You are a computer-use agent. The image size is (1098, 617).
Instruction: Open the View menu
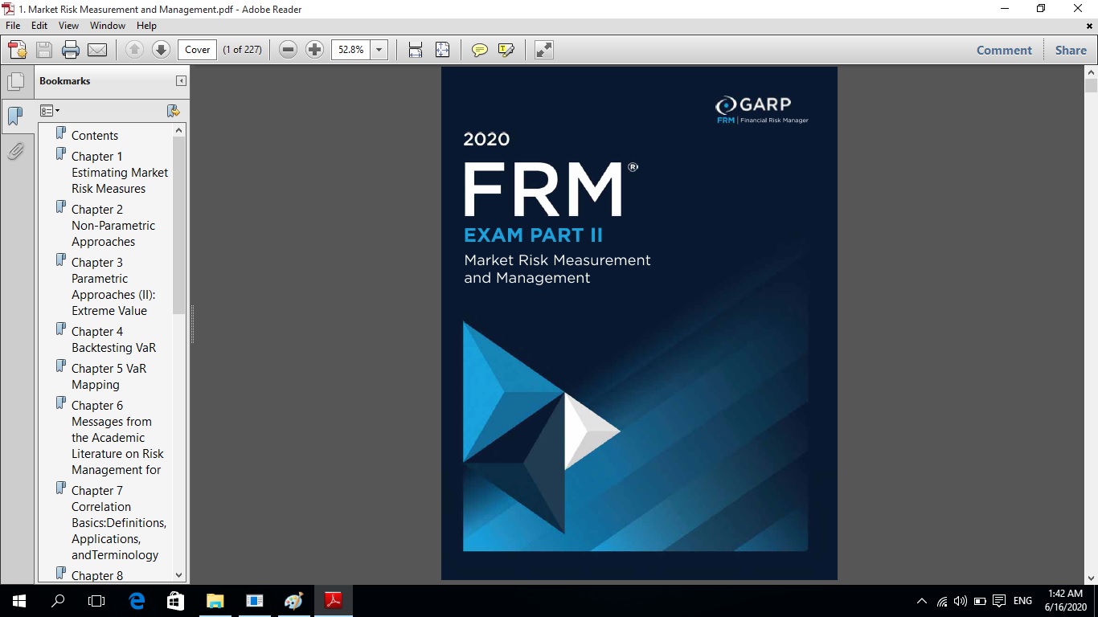68,26
